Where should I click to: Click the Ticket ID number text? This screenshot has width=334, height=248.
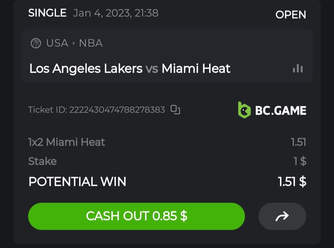tap(117, 110)
